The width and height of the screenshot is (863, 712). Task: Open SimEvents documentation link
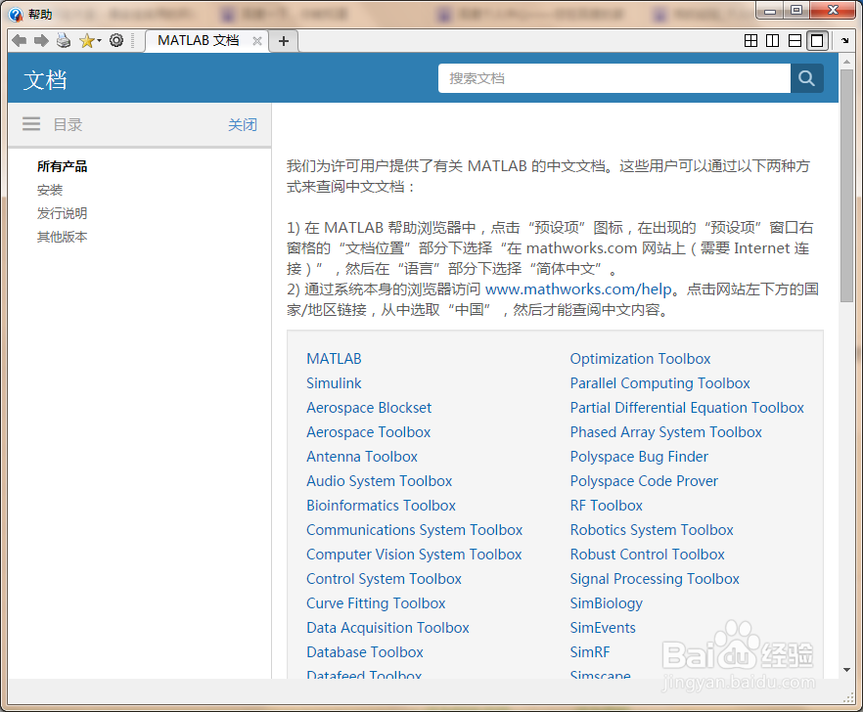(x=603, y=628)
